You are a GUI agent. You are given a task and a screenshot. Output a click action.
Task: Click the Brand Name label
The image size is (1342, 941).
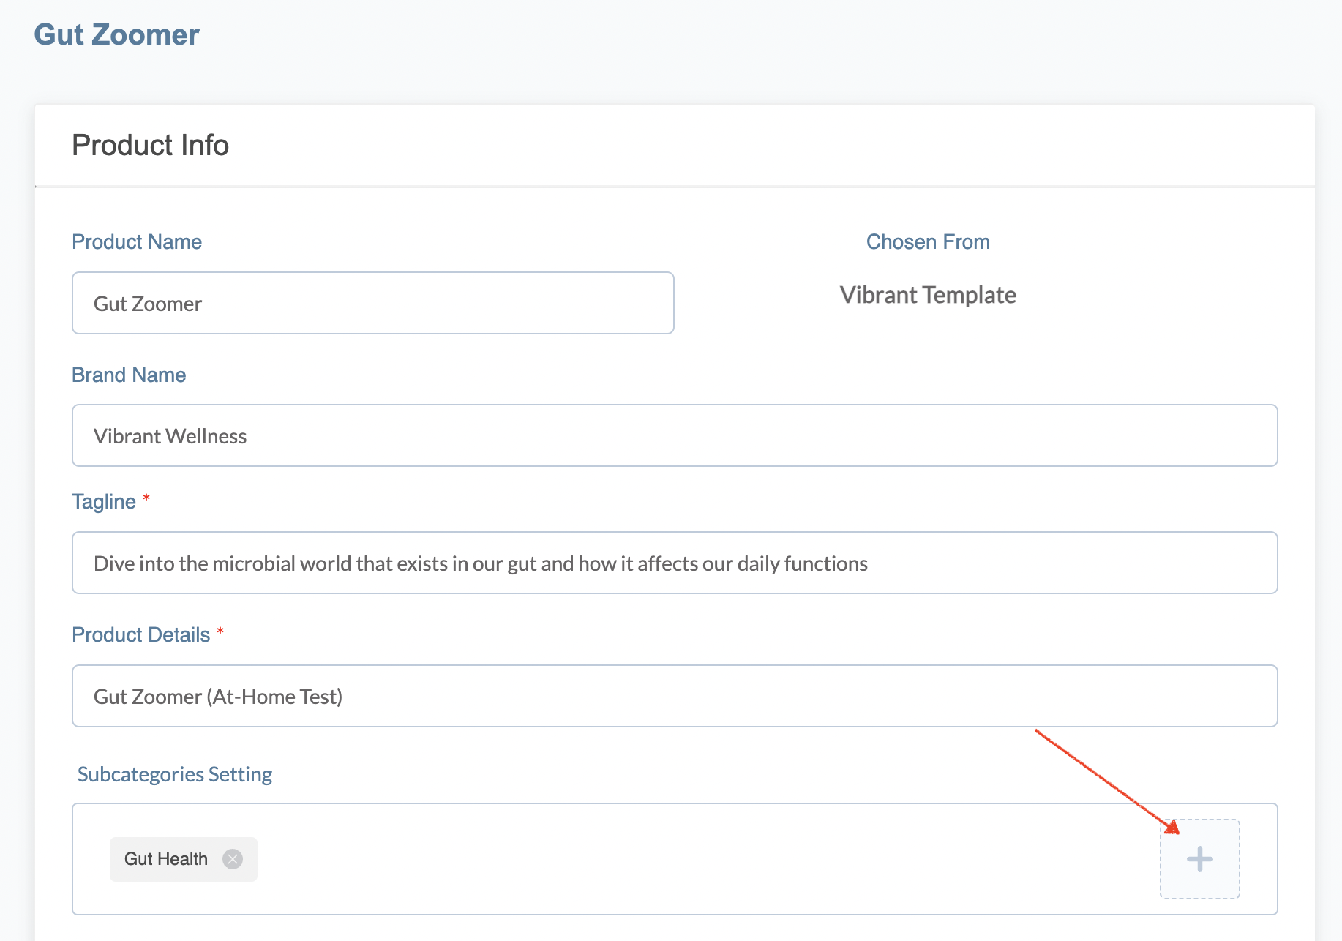click(129, 375)
